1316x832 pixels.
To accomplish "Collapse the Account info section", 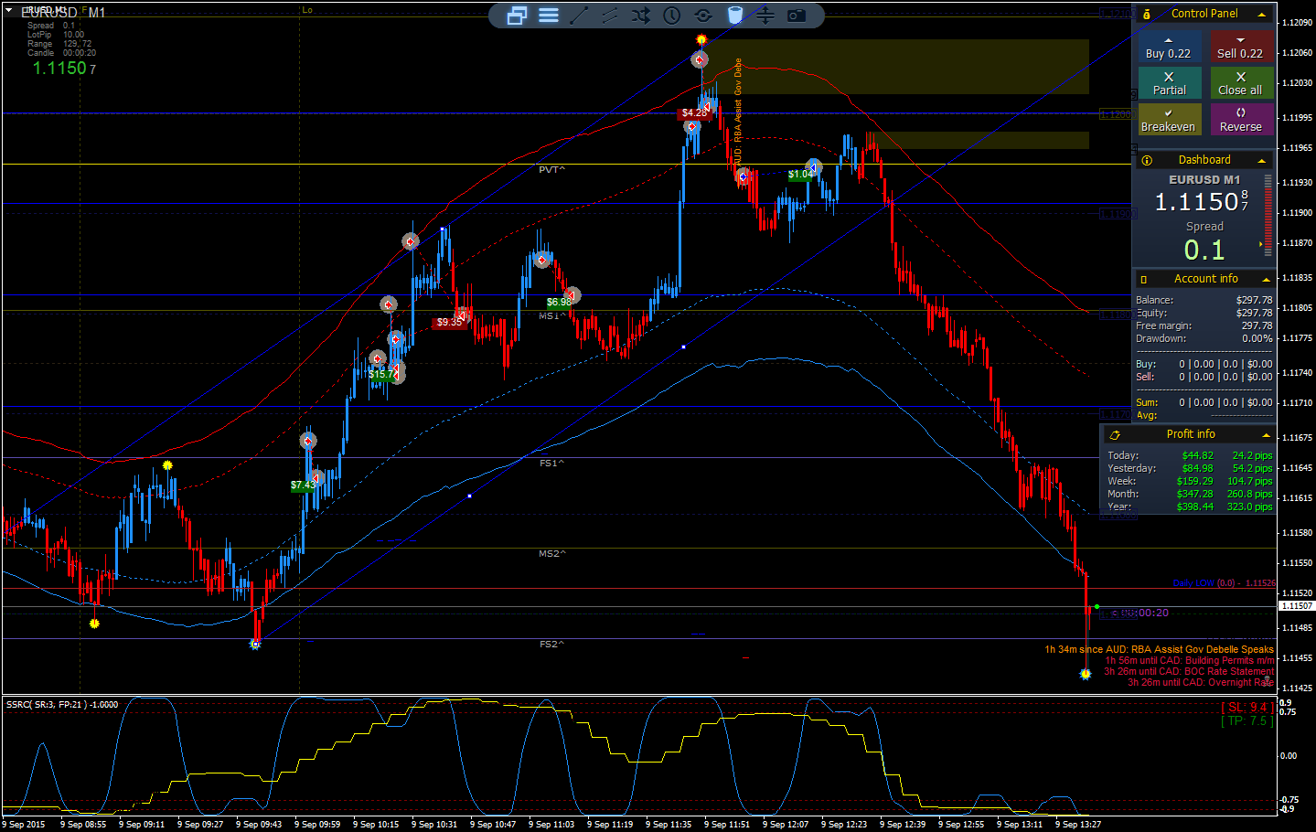I will pos(1267,280).
